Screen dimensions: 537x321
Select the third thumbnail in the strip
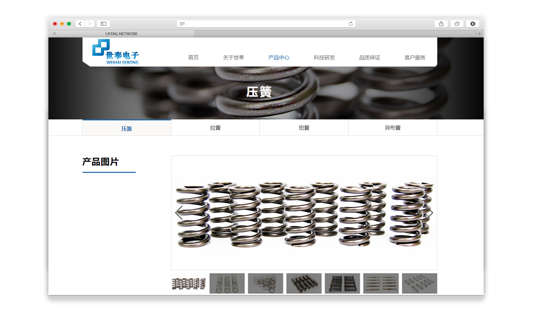pyautogui.click(x=265, y=284)
